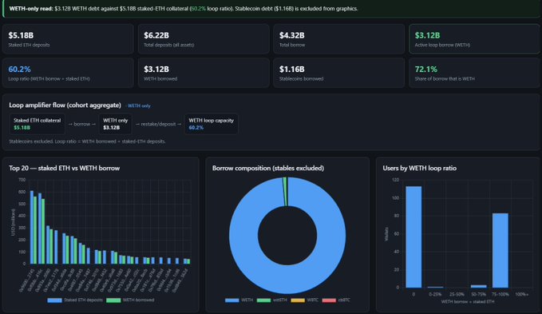This screenshot has width=542, height=314.
Task: Open the $4.32B Total borrow card
Action: point(338,39)
